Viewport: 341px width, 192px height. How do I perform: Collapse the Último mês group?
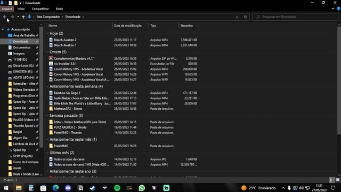tap(47, 153)
